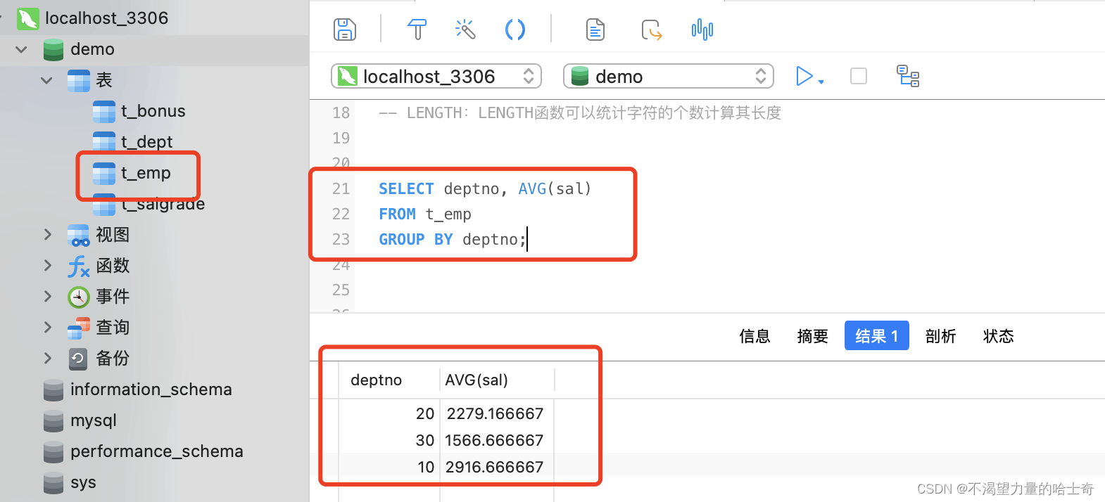
Task: Open the run options arrow beside play
Action: click(x=821, y=82)
